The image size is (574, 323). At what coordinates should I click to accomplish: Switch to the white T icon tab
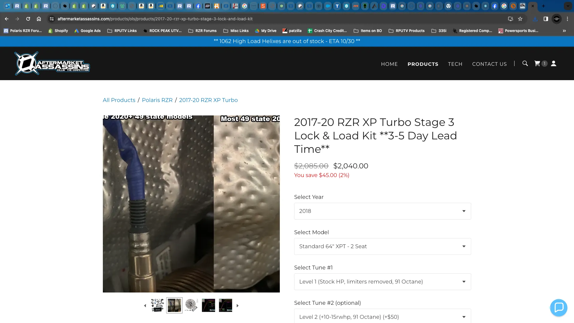point(337,6)
